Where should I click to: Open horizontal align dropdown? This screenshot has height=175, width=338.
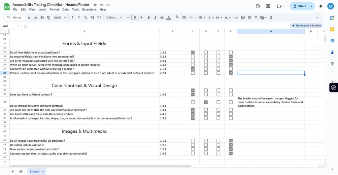(x=202, y=18)
